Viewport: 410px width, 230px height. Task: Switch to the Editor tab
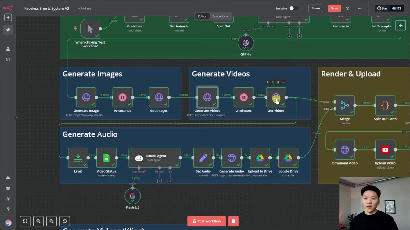tap(202, 16)
